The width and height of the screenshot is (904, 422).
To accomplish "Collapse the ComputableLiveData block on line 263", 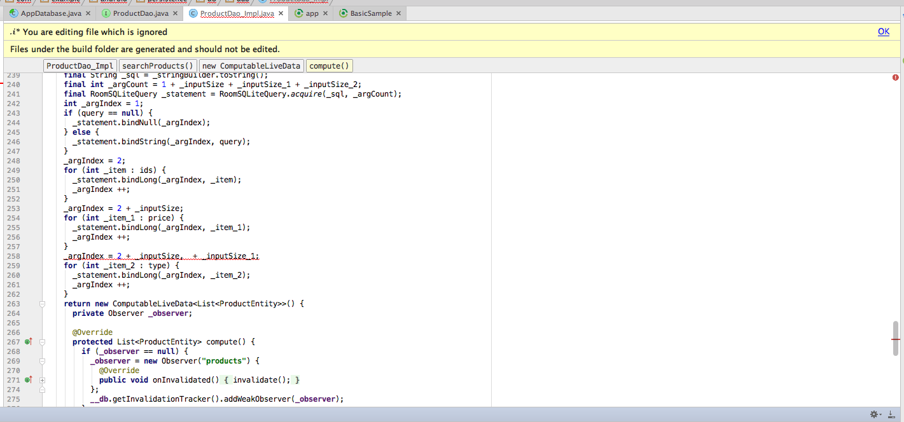I will pyautogui.click(x=43, y=304).
